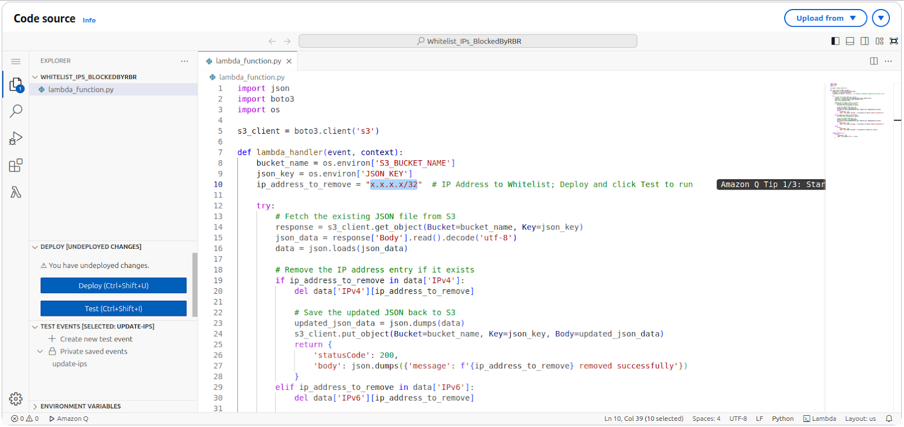Split the editor to the right

(x=874, y=61)
